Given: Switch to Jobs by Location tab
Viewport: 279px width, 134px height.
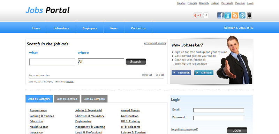Looking at the screenshot, I should (67, 99).
